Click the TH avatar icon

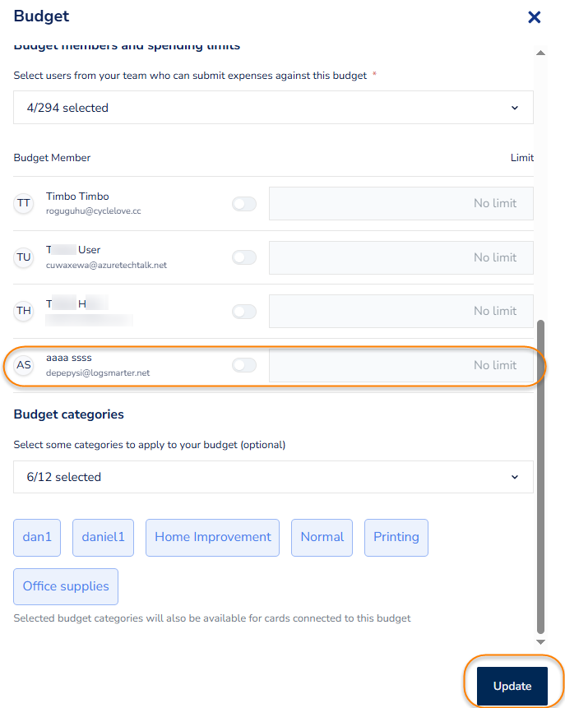24,311
